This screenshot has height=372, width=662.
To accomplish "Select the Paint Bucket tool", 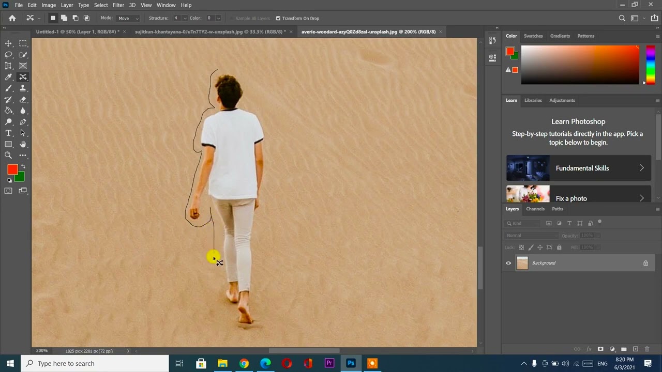I will click(x=8, y=111).
